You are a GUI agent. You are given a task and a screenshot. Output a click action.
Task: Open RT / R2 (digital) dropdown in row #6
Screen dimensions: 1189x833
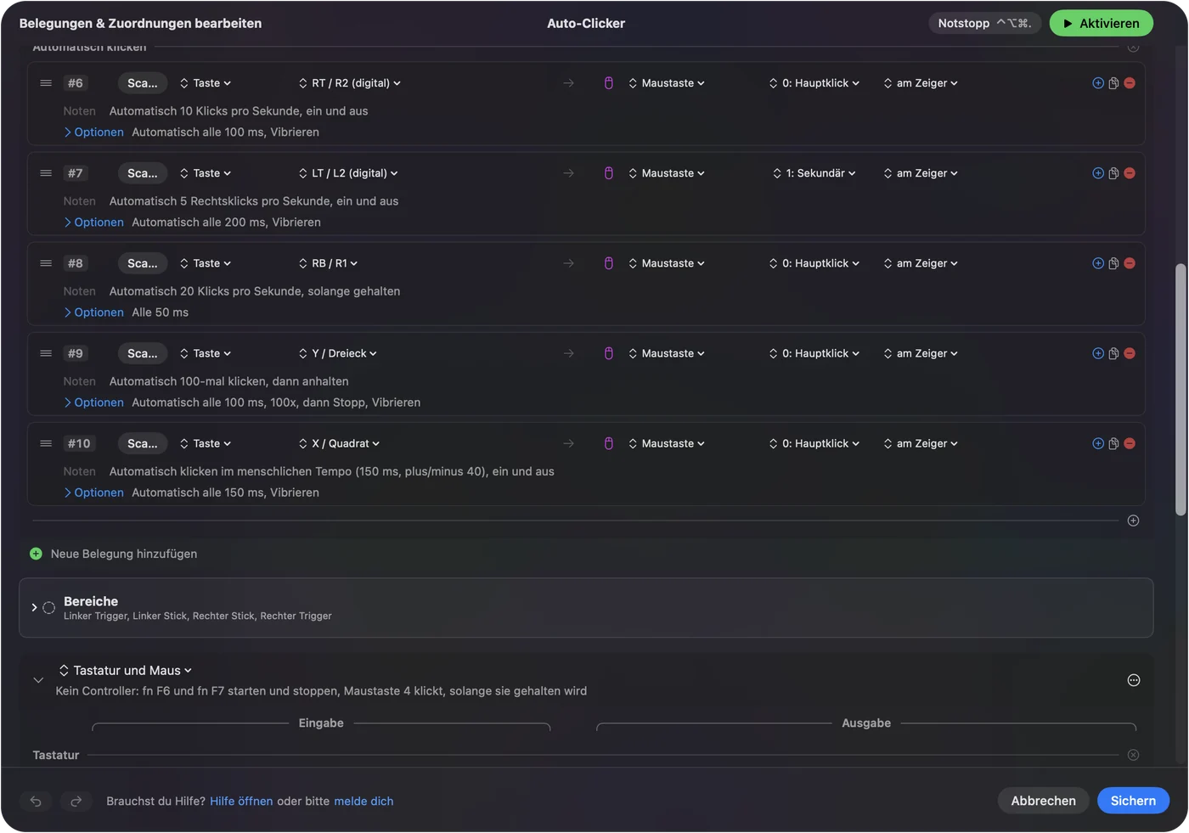350,83
